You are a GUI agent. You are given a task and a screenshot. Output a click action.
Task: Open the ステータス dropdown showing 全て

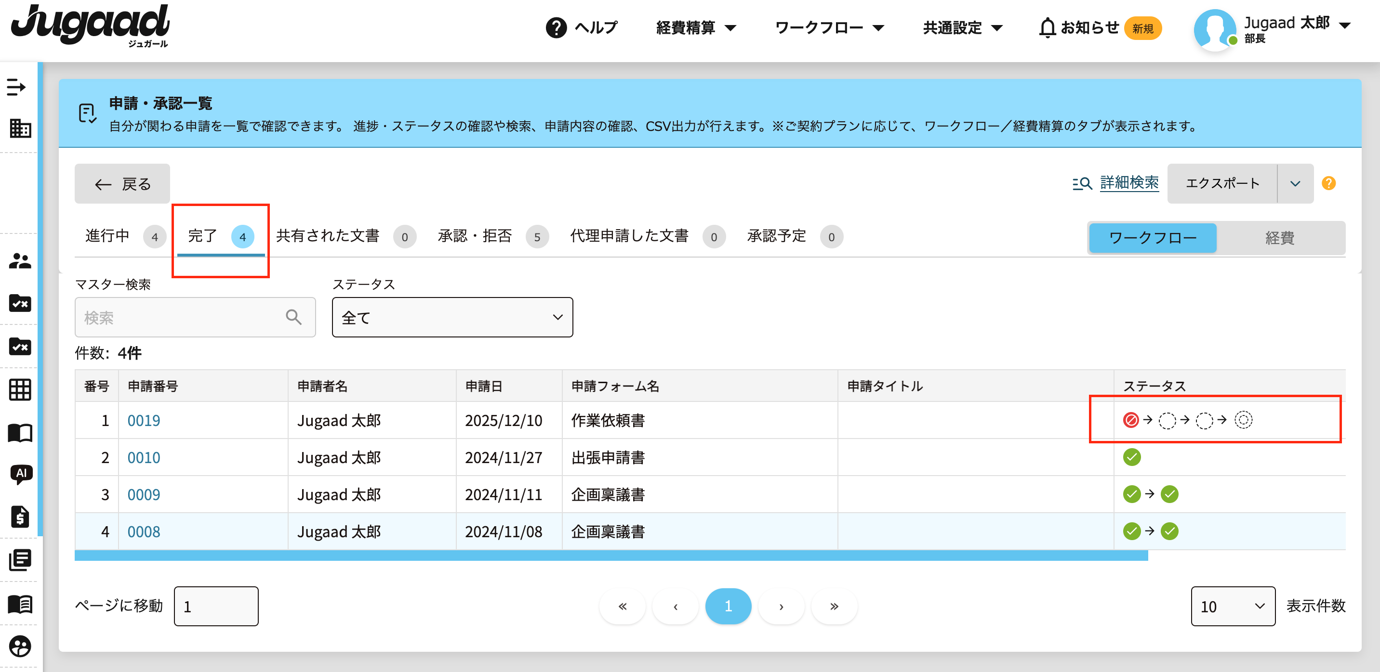pos(451,317)
